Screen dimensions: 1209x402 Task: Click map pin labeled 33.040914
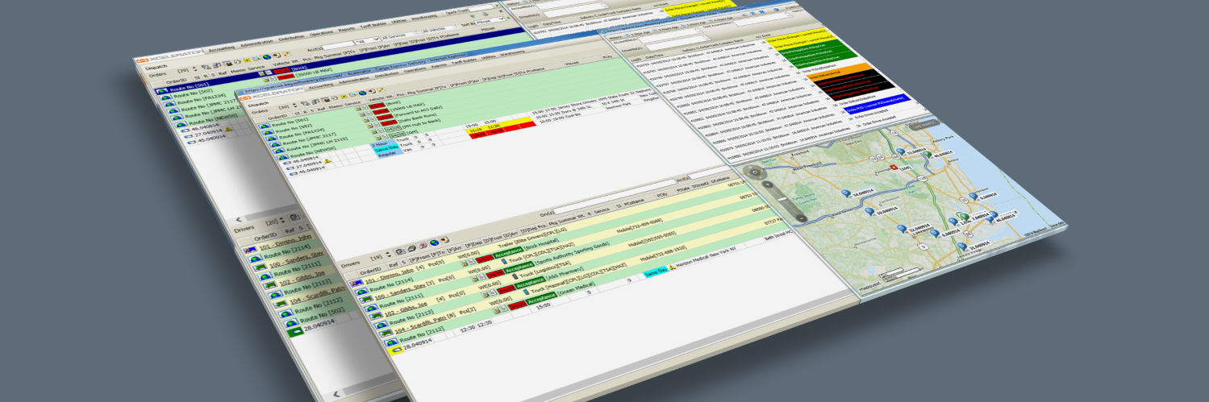point(900,151)
